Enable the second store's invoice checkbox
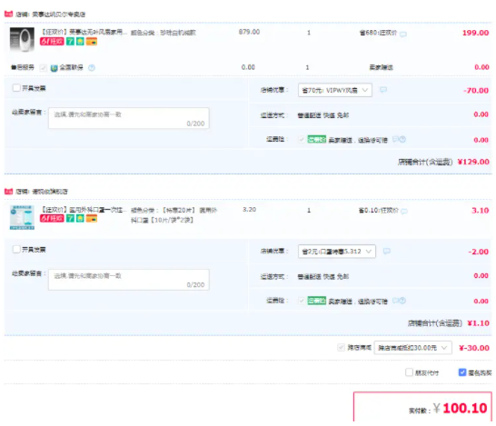This screenshot has width=496, height=426. click(16, 249)
